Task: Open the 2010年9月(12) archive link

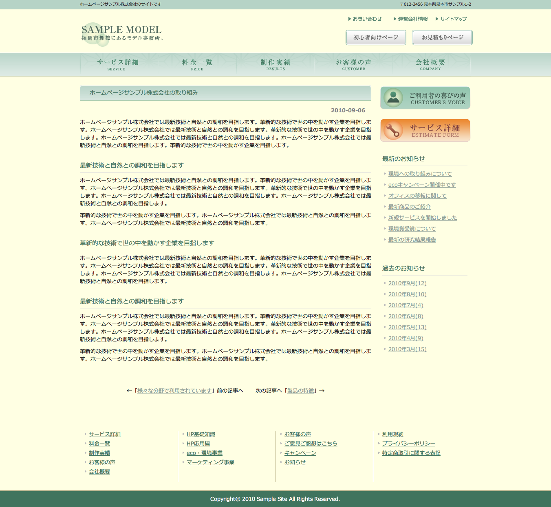Action: point(407,283)
